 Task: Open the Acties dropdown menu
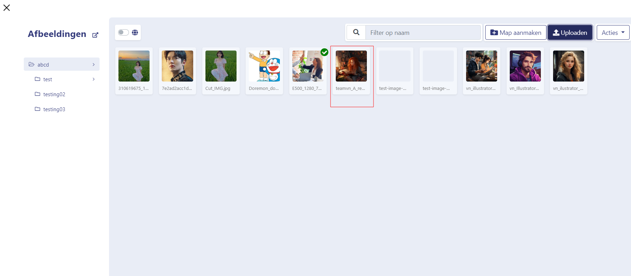[x=612, y=32]
